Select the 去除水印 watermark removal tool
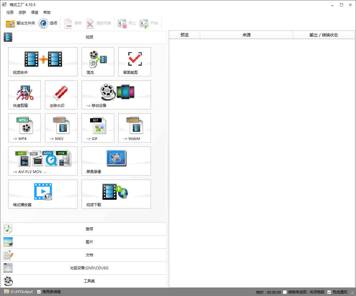 click(x=61, y=95)
